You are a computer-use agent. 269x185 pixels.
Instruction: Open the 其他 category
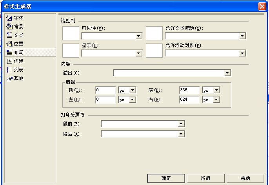[18, 78]
